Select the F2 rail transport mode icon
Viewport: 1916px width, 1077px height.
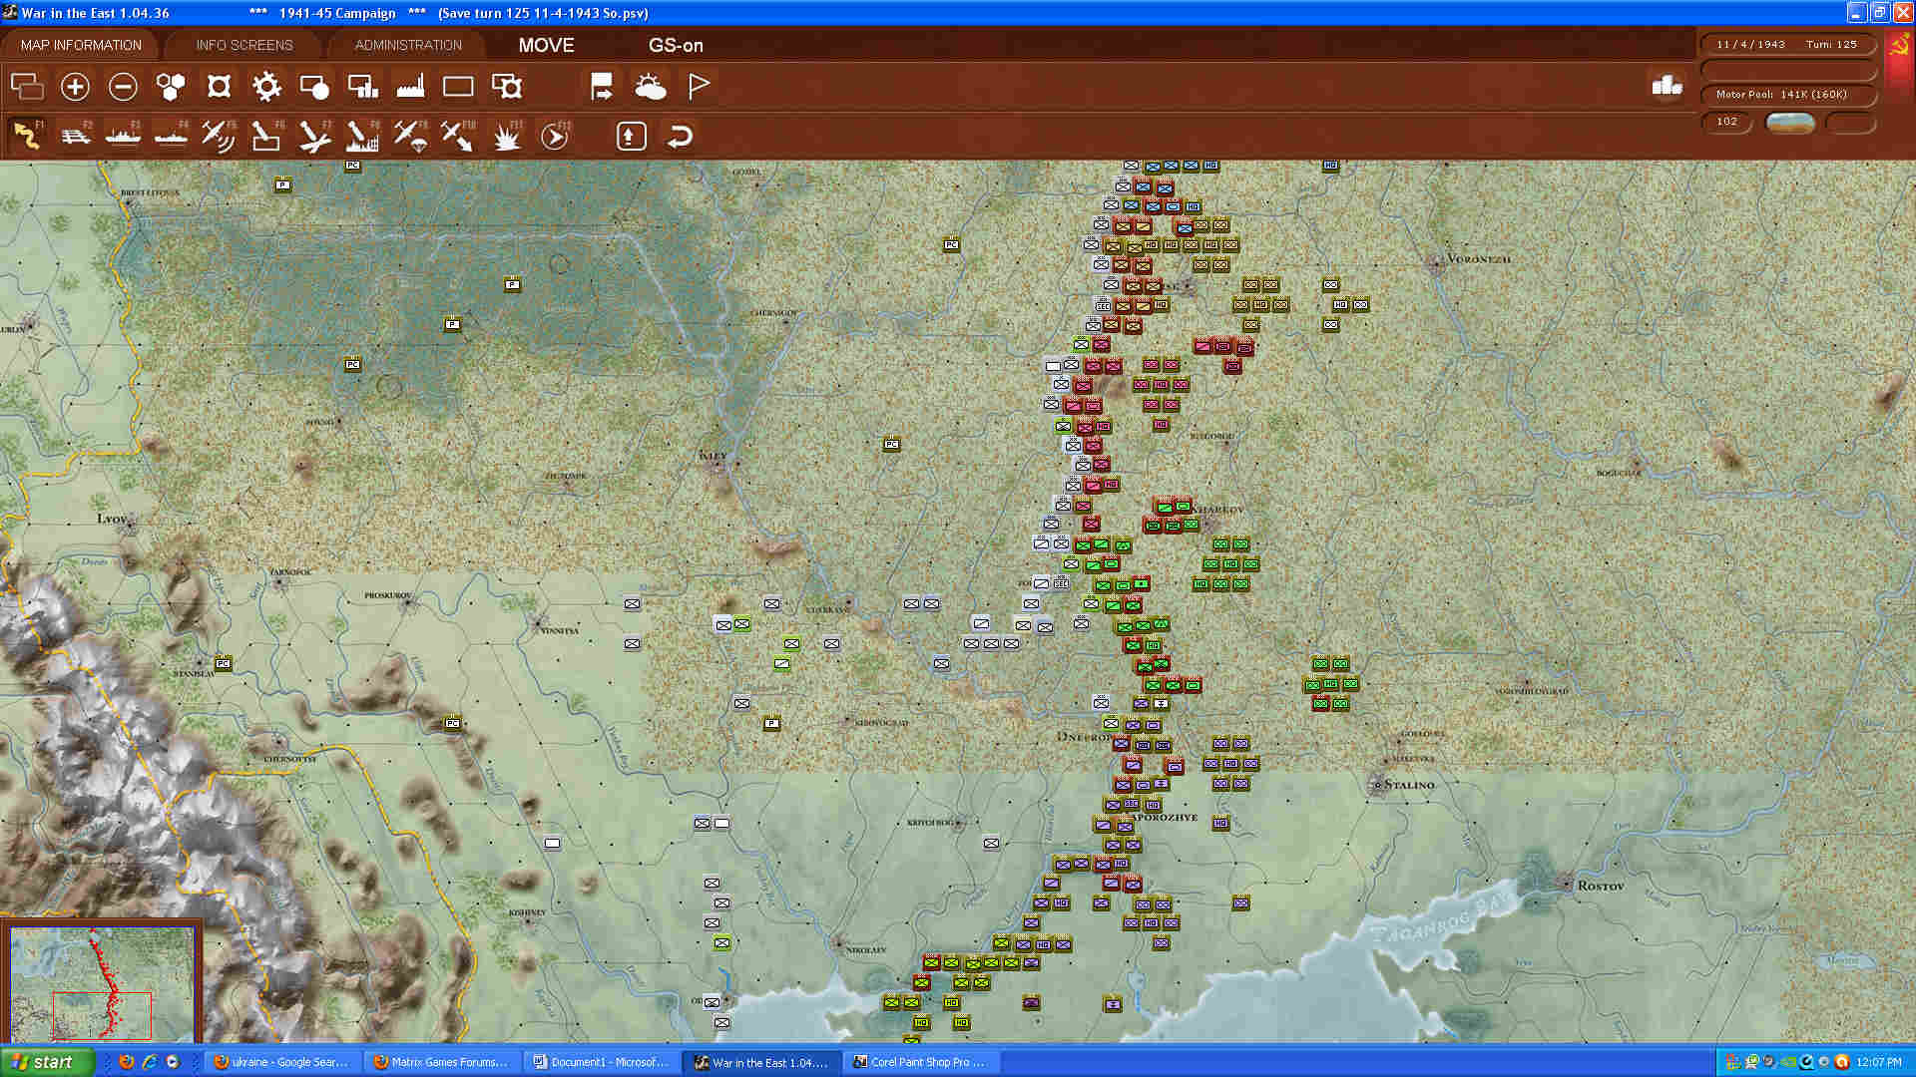pyautogui.click(x=75, y=136)
